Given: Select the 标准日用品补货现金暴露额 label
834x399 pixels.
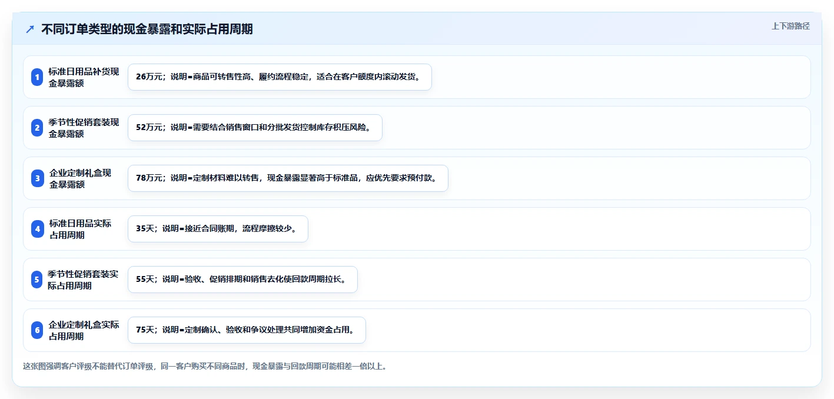Looking at the screenshot, I should click(84, 77).
